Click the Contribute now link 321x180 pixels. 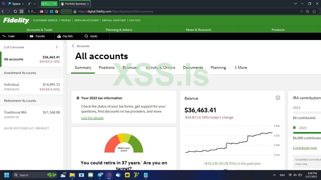pyautogui.click(x=305, y=148)
